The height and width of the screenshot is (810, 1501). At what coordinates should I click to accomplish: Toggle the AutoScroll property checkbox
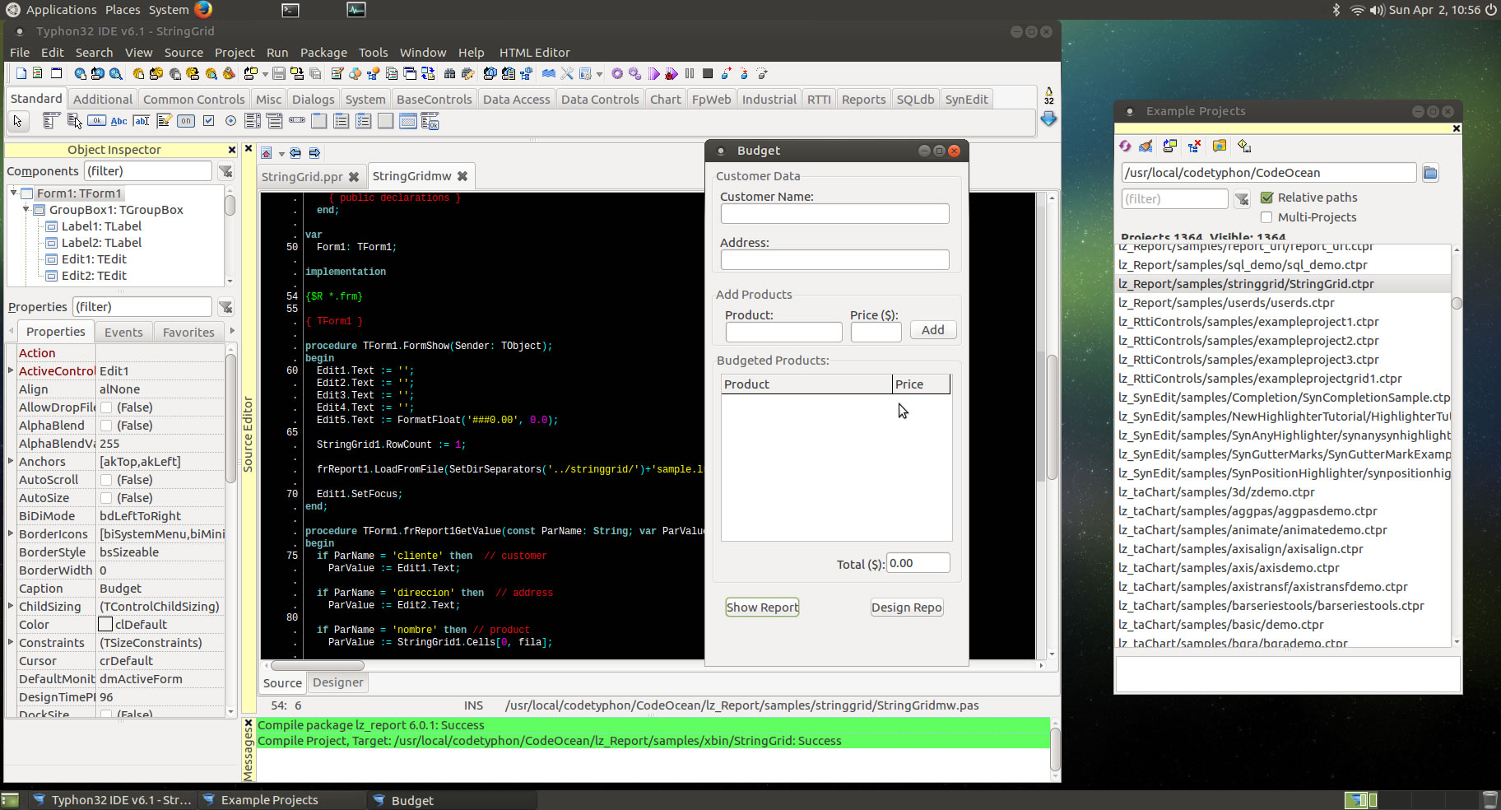pyautogui.click(x=106, y=480)
